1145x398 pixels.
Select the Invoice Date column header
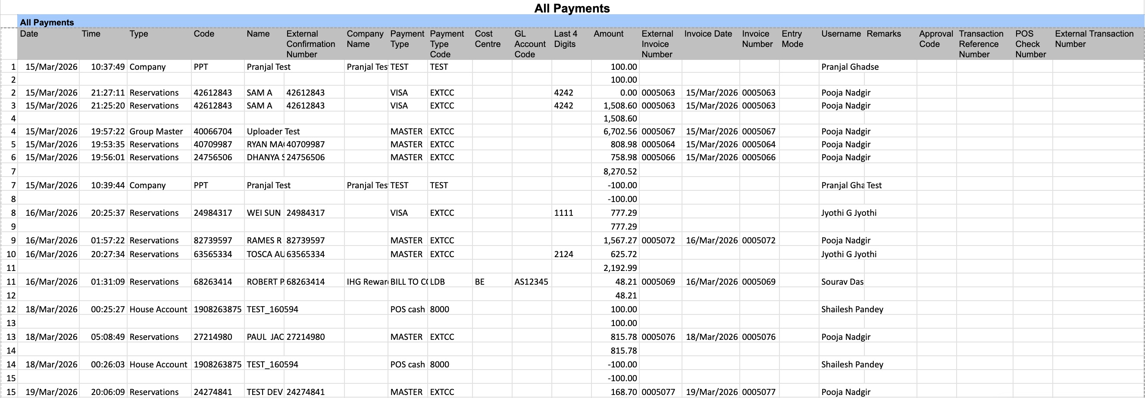coord(707,34)
